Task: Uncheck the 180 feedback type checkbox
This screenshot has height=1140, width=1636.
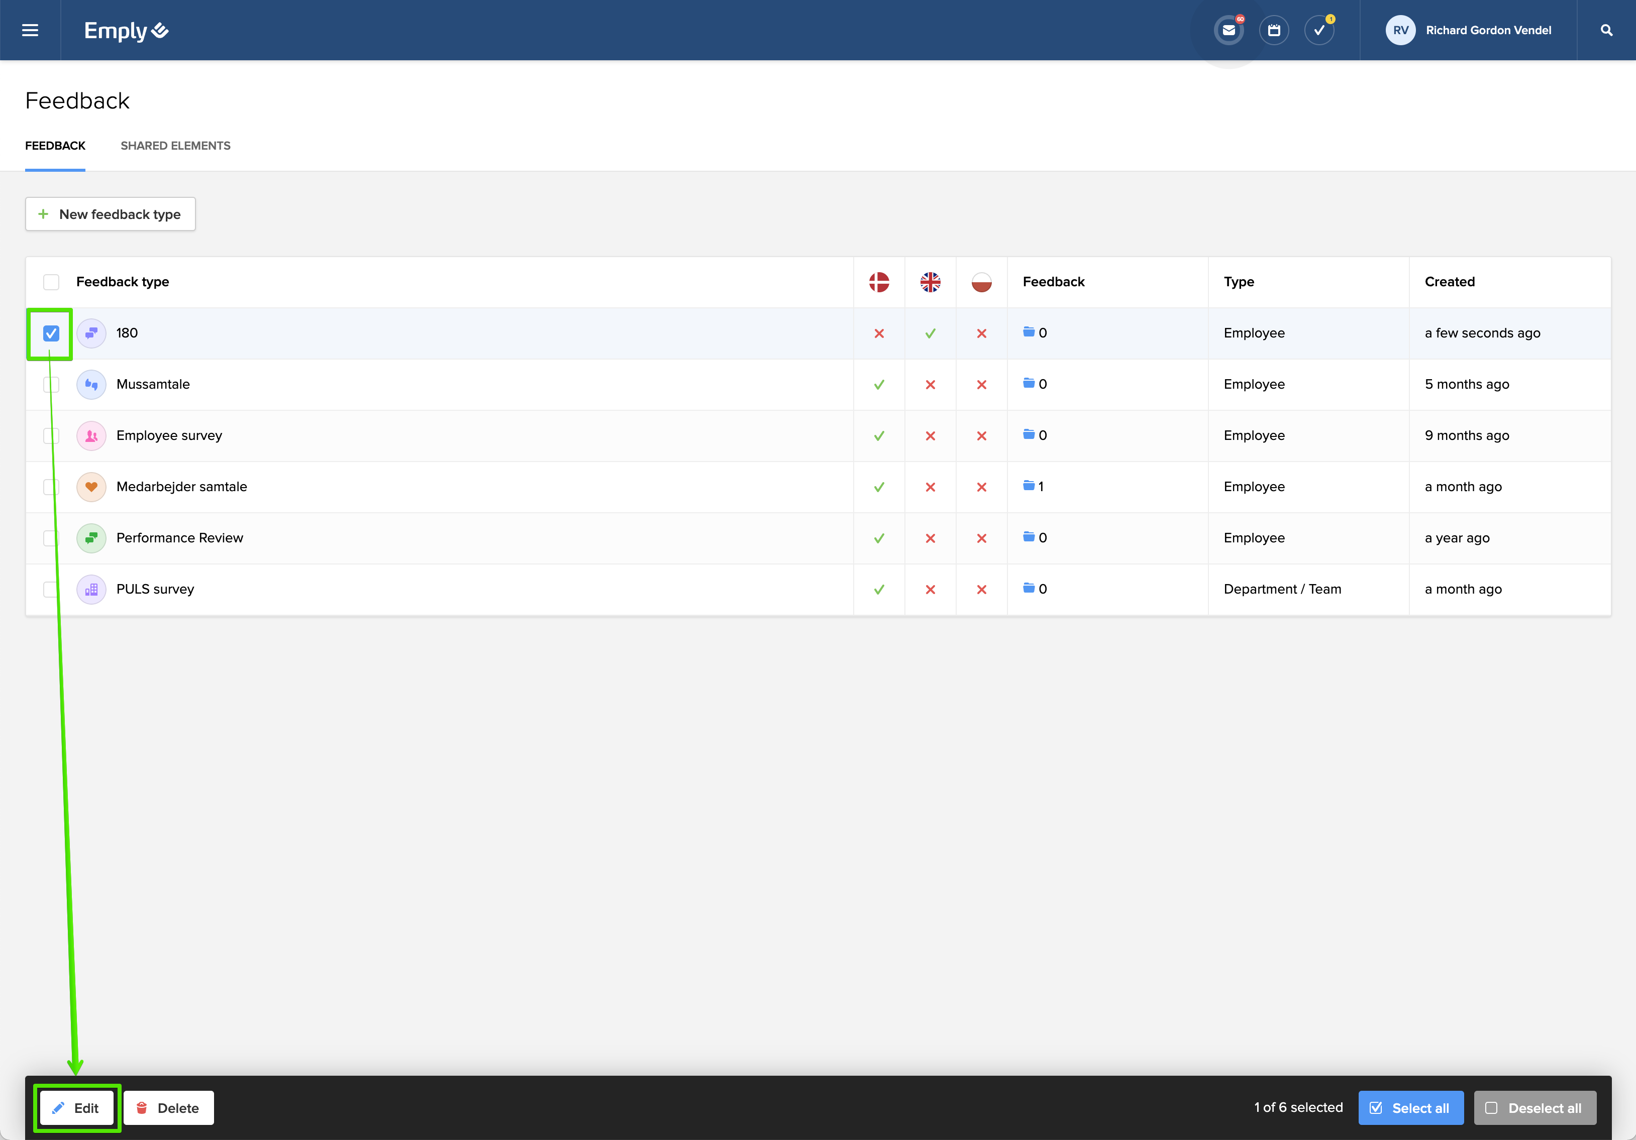Action: pos(51,333)
